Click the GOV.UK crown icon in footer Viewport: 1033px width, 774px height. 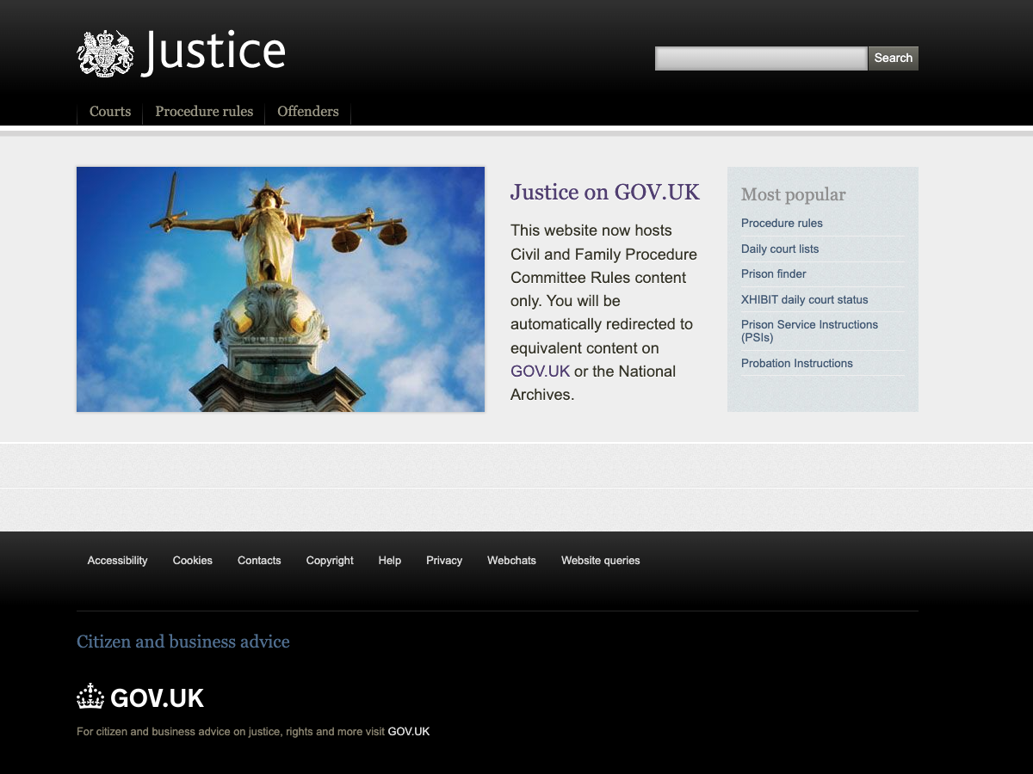point(89,697)
